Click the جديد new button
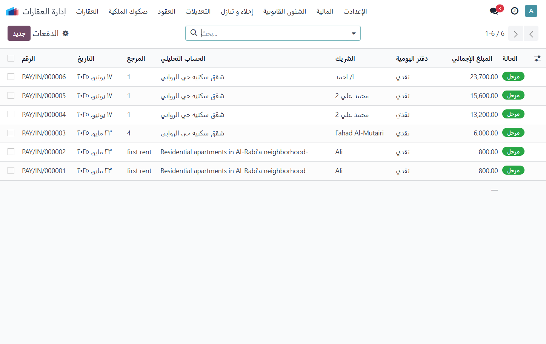 pyautogui.click(x=19, y=33)
